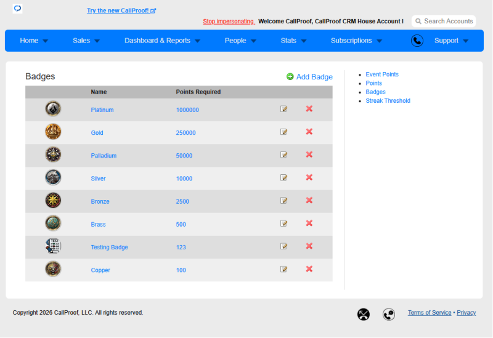Expand the Sales menu arrow
Viewport: 493px width, 338px height.
[x=97, y=41]
